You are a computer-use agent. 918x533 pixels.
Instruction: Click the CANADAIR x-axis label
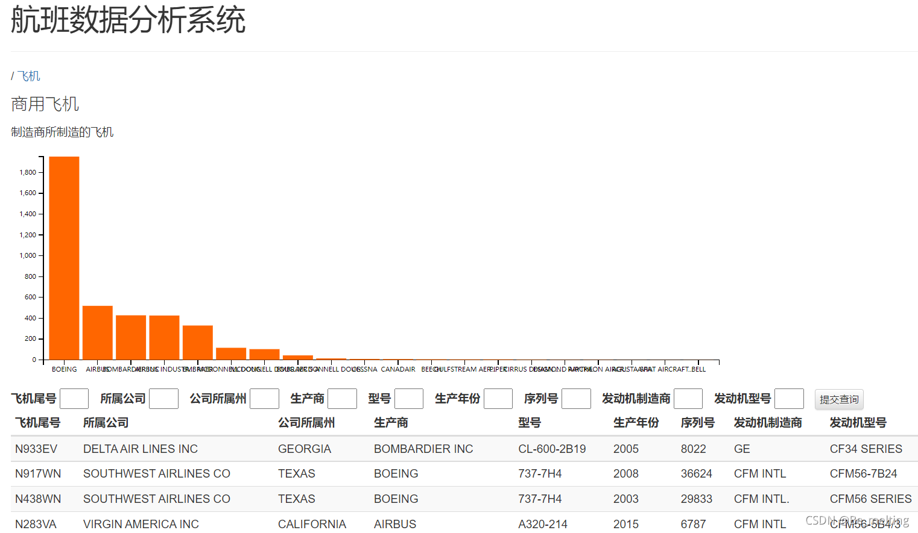[398, 369]
